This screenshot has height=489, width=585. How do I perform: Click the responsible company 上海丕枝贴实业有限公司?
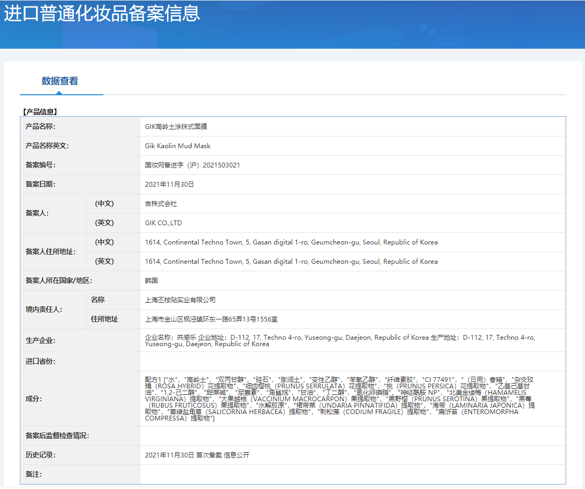click(180, 300)
